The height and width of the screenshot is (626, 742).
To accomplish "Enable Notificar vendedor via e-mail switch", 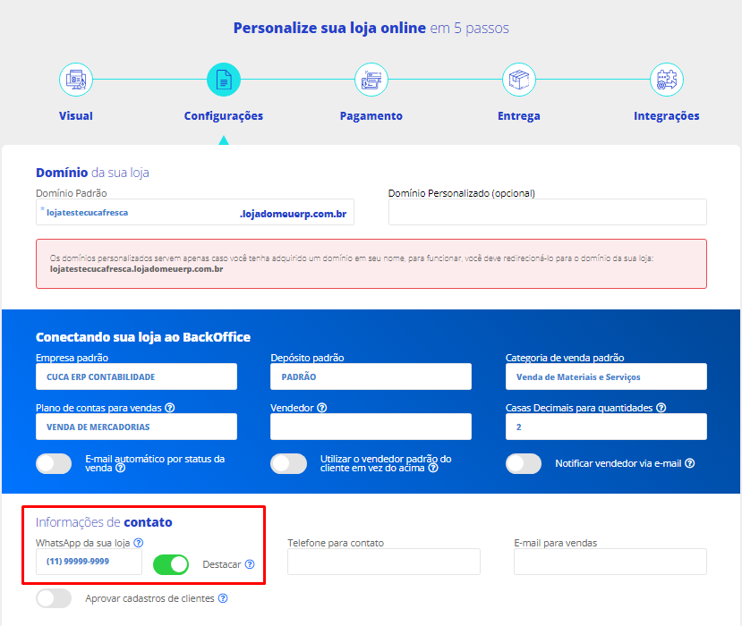I will click(524, 463).
